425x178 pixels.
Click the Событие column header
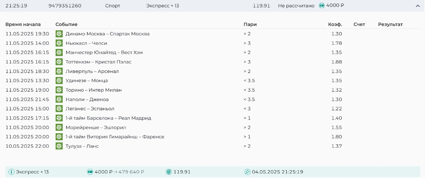67,24
